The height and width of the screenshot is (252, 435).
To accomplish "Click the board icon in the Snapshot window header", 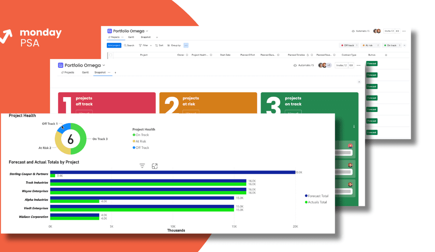I will (x=60, y=65).
